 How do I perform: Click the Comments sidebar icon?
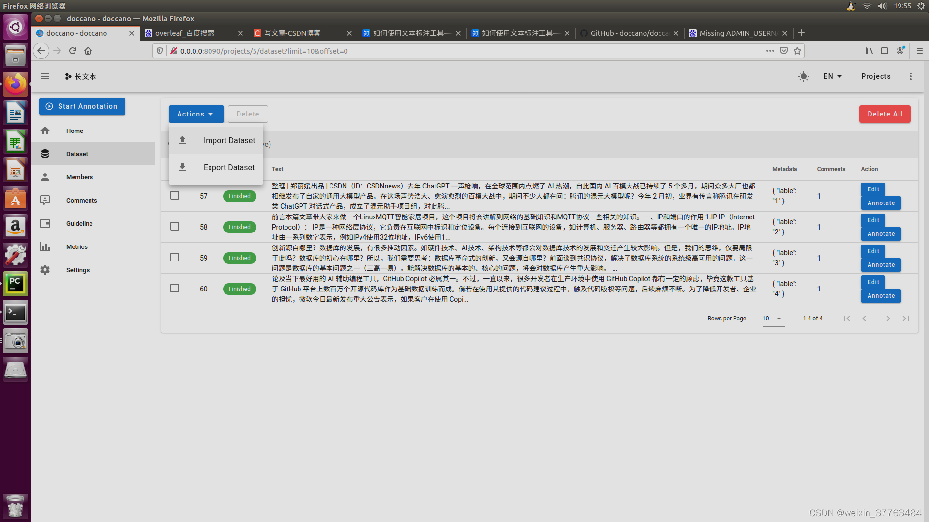pos(46,200)
